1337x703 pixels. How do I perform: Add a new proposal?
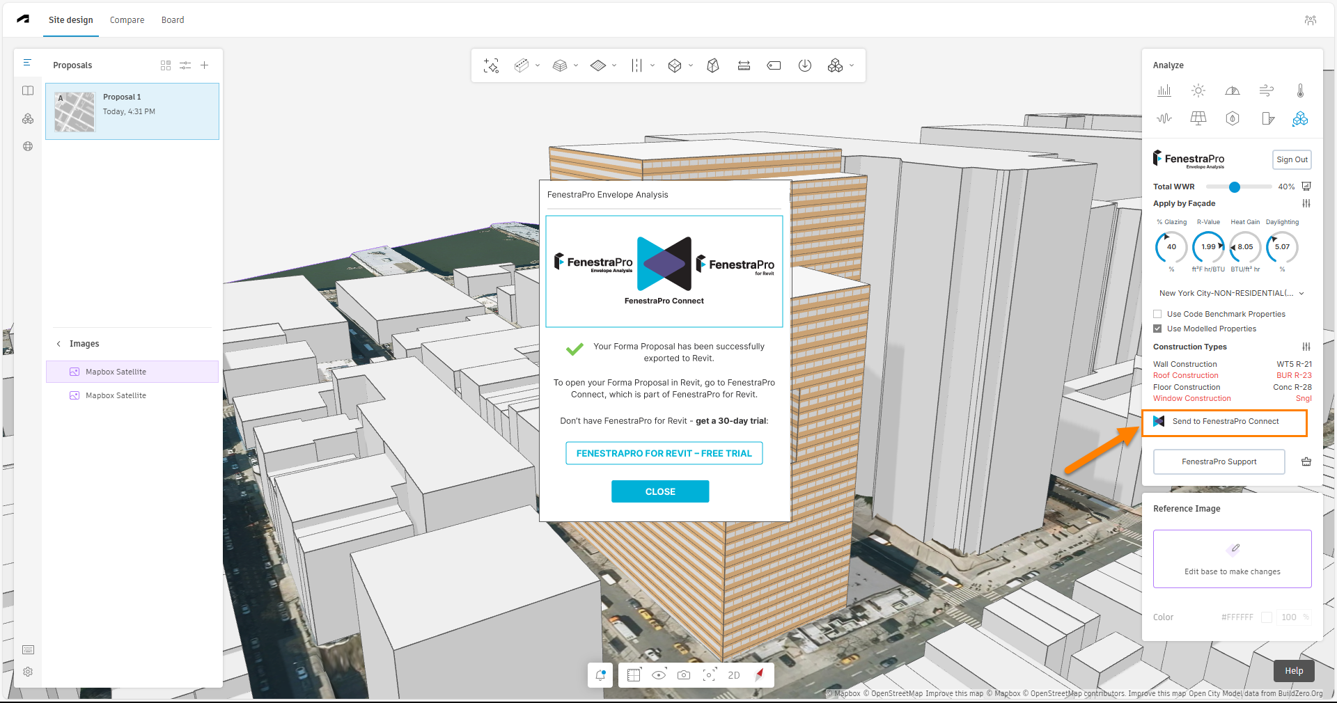[205, 65]
